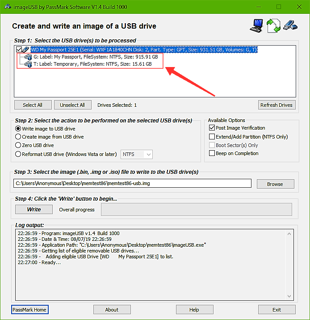This screenshot has width=310, height=320.
Task: Click the imageUSB app icon in title bar
Action: [8, 7]
